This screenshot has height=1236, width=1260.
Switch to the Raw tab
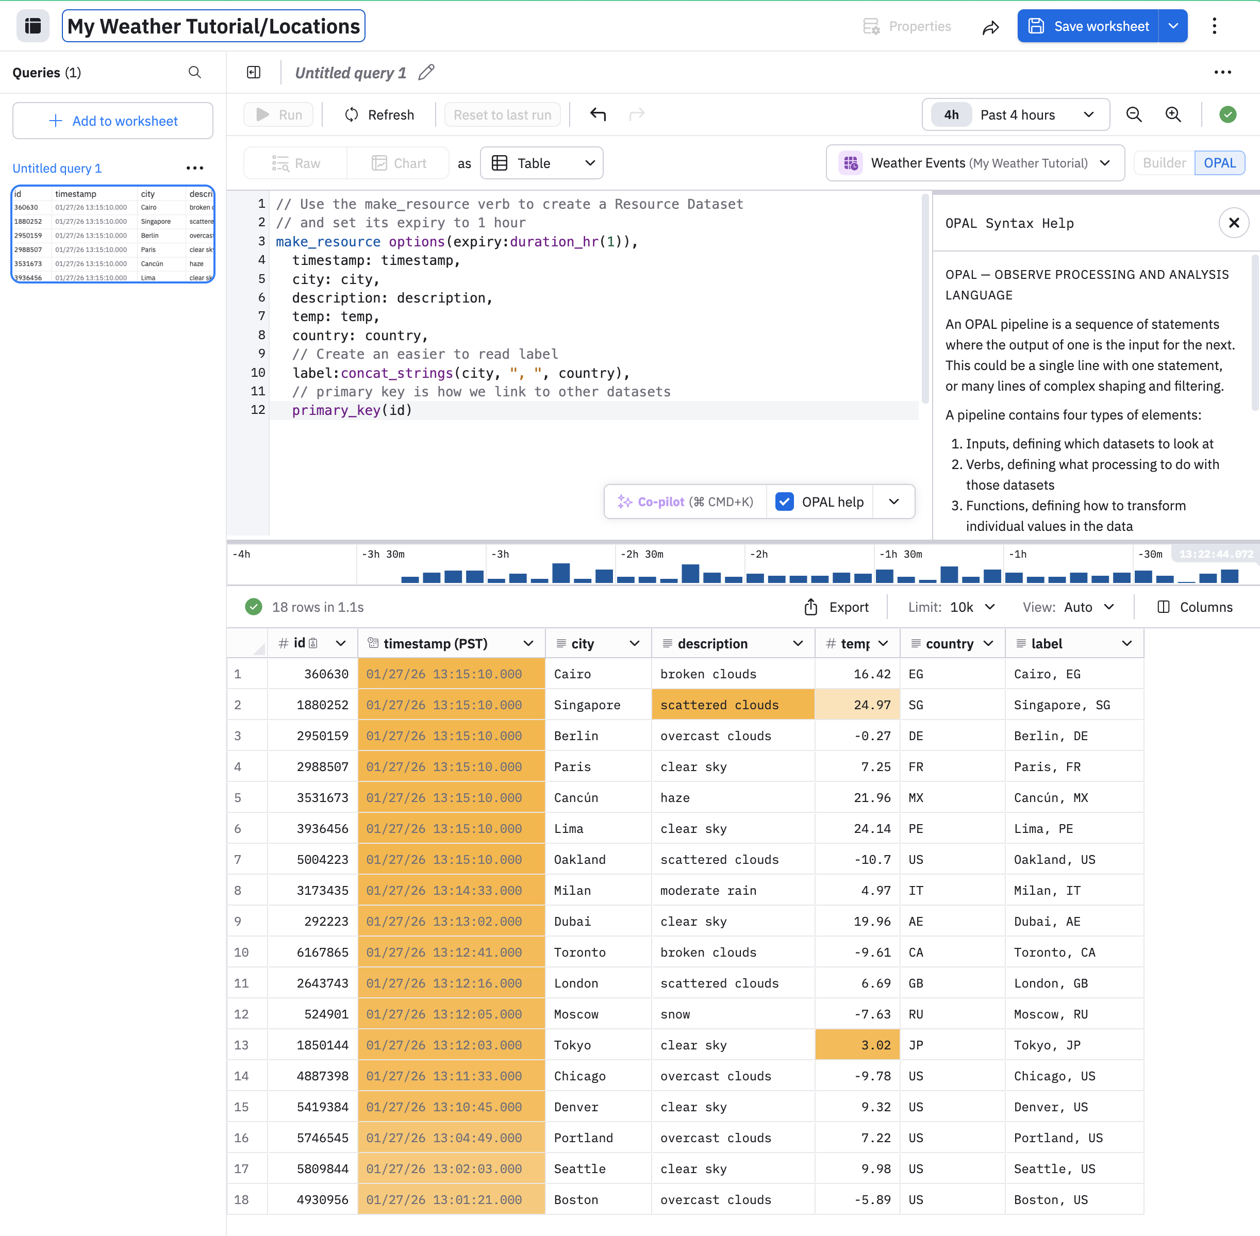tap(296, 163)
